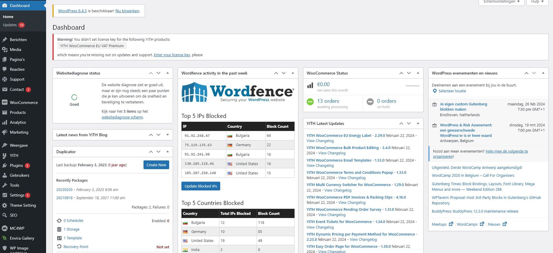Click the Nu bijwerken link

pos(127,11)
